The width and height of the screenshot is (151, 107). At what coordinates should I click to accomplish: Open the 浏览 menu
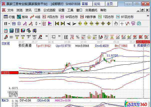coord(19,10)
